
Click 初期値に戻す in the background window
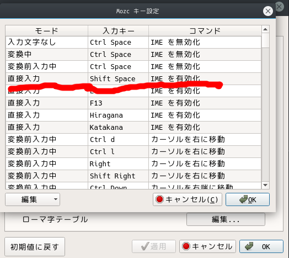click(35, 247)
